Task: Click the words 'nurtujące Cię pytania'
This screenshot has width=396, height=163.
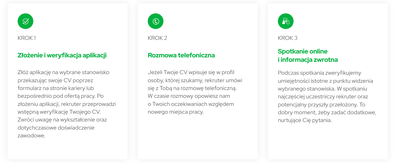Action: [304, 121]
